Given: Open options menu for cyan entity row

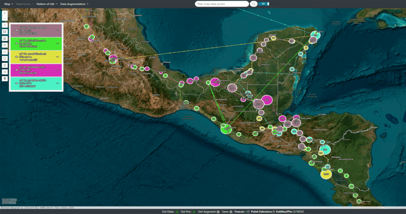Looking at the screenshot, I should [57, 83].
